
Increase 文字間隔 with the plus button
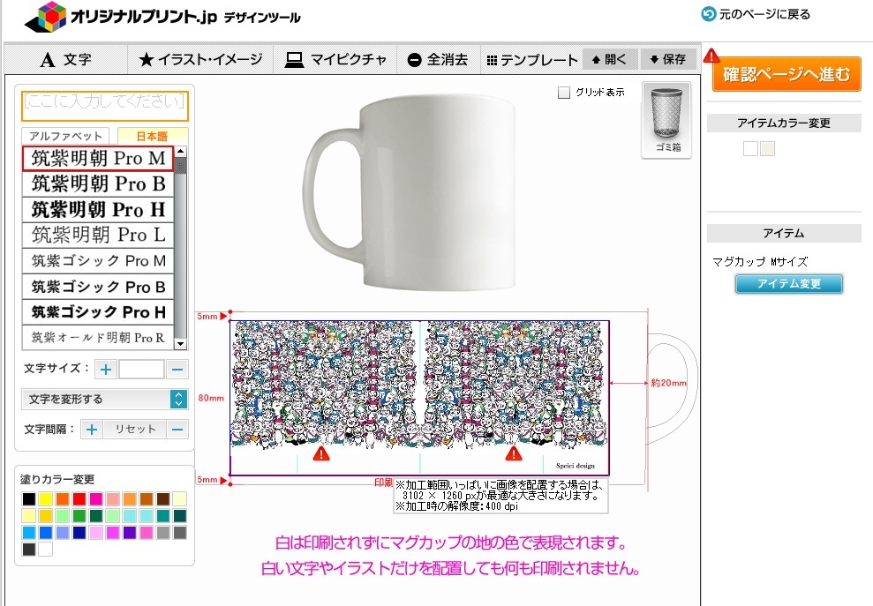[x=92, y=429]
